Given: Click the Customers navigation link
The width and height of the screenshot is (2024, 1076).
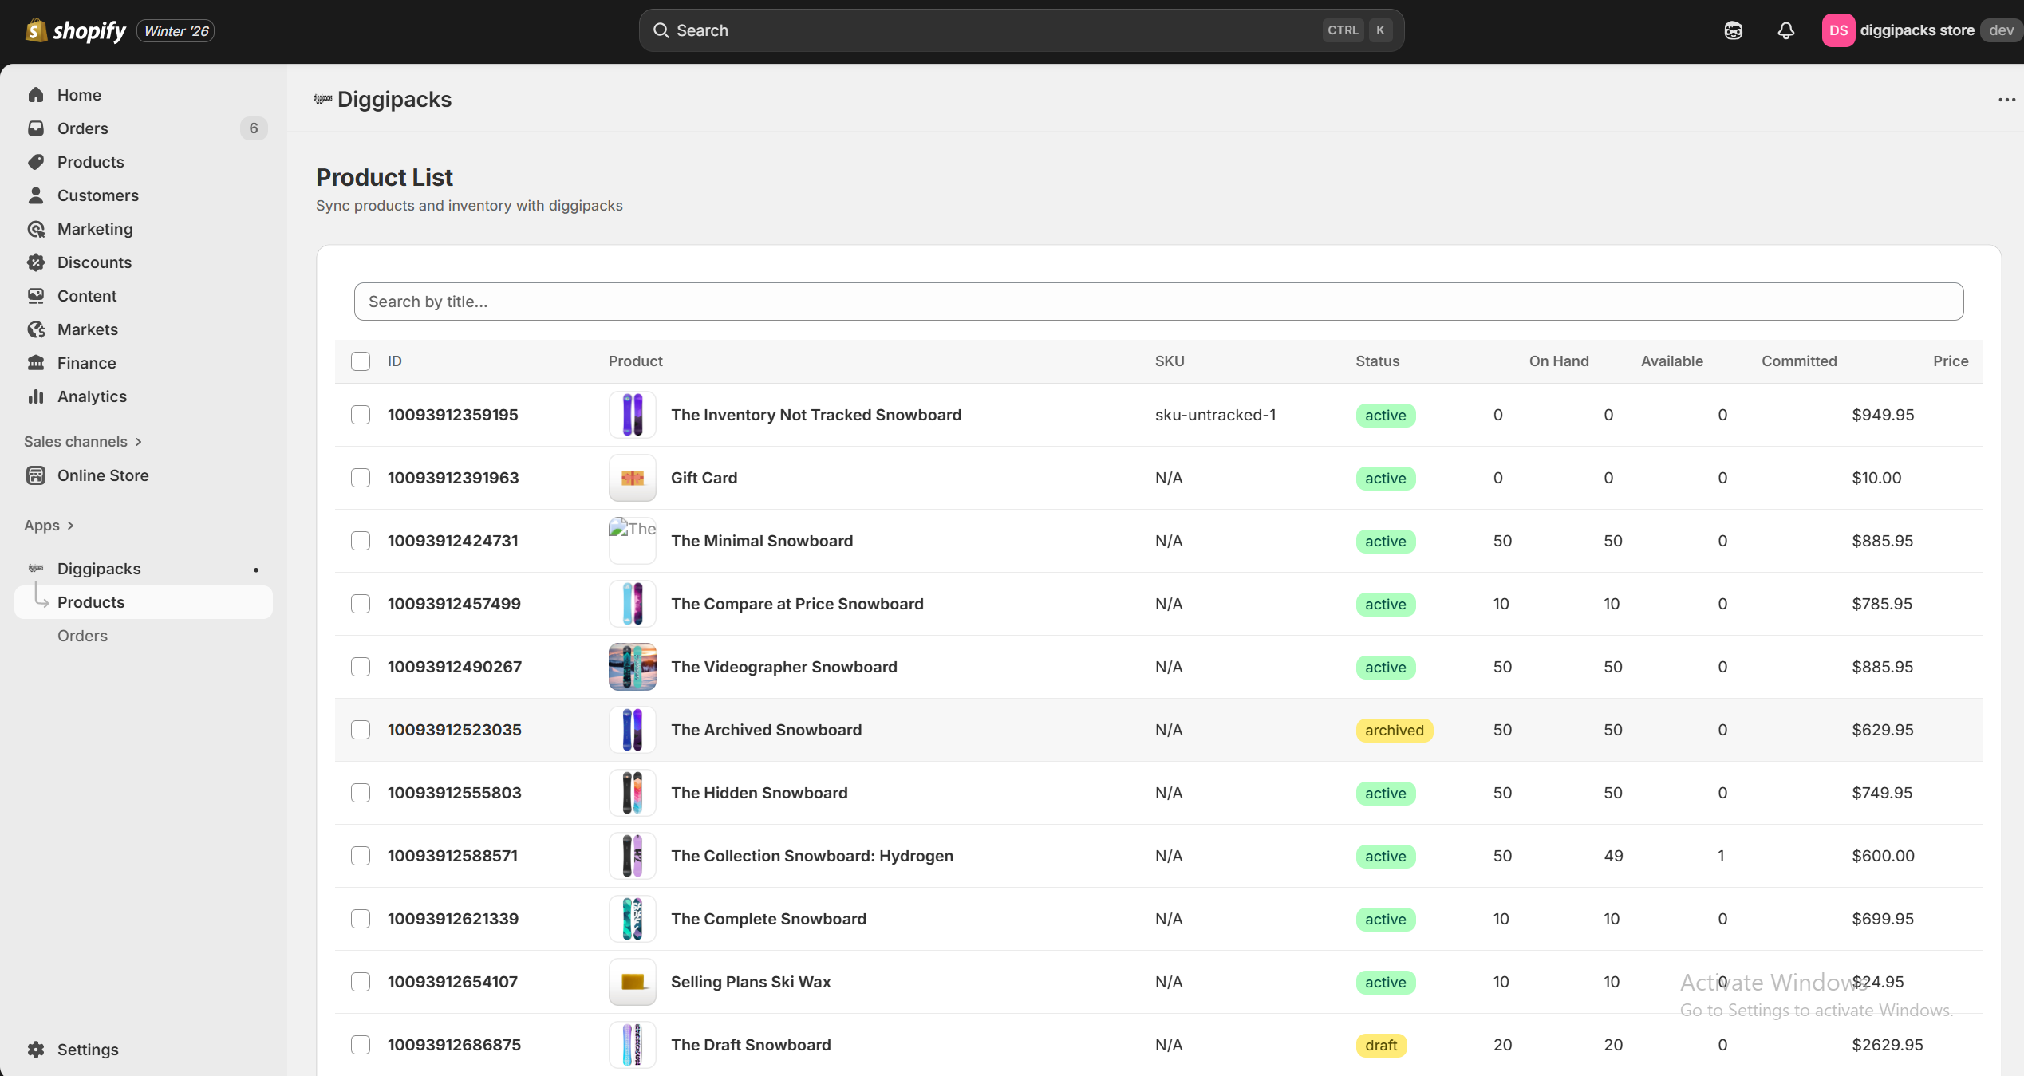Looking at the screenshot, I should pyautogui.click(x=97, y=195).
